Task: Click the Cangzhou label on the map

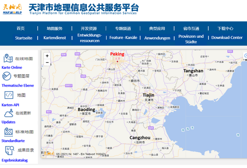Action: point(140,138)
